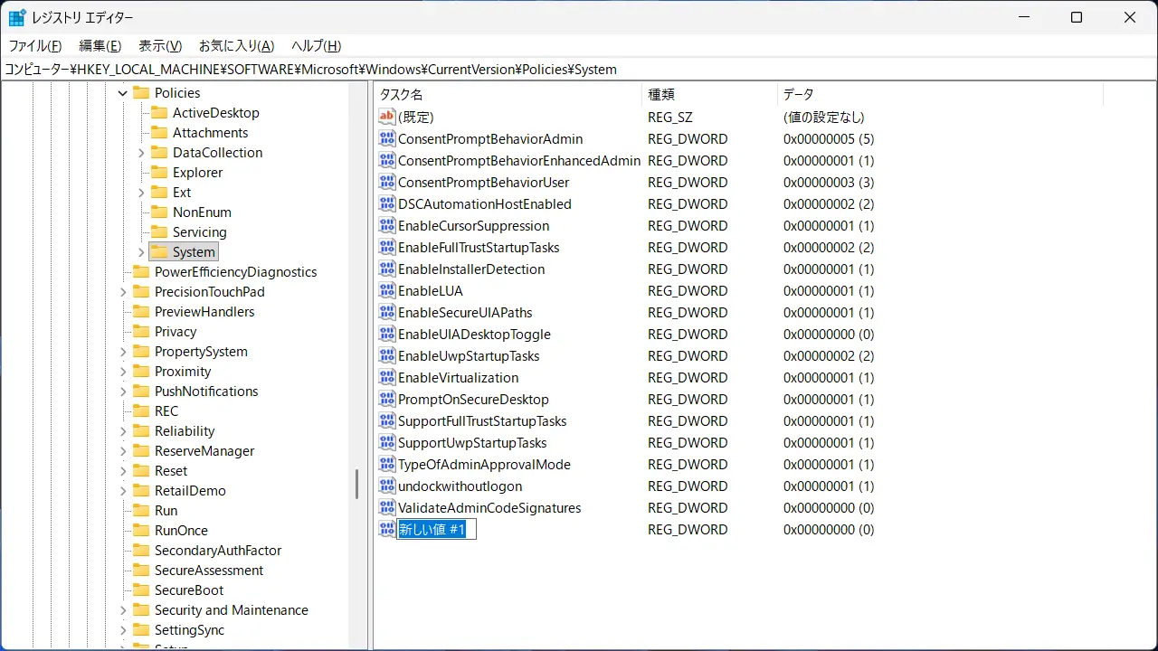Click the DWORD icon beside EnableCursorSuppression
This screenshot has height=651, width=1158.
pyautogui.click(x=387, y=225)
